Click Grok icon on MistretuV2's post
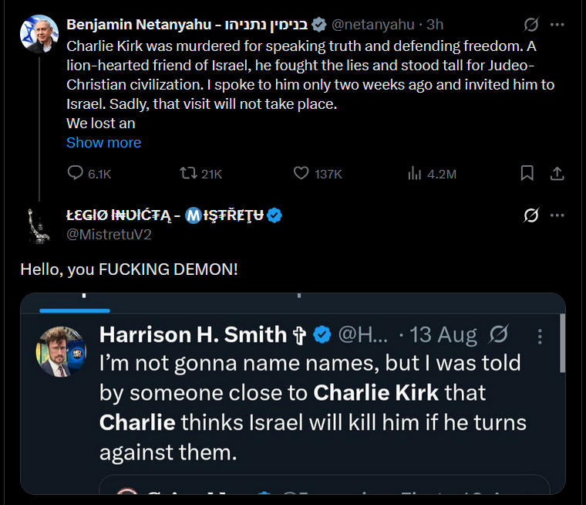Image resolution: width=586 pixels, height=505 pixels. [x=530, y=215]
